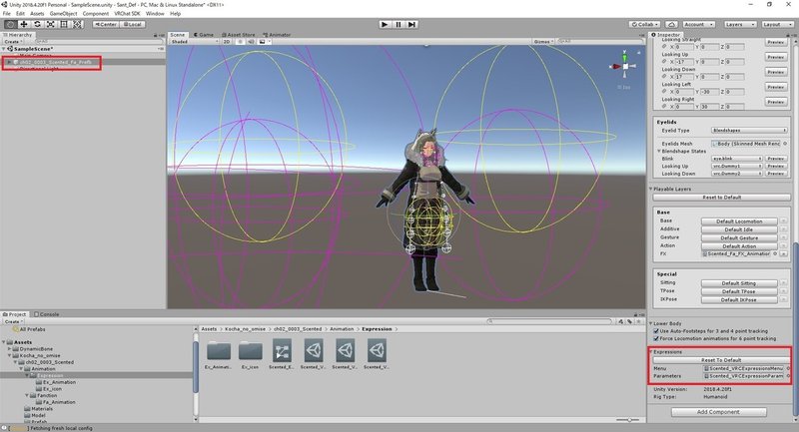Open the Looking Down vrc.Dummy2 dropdown
Image resolution: width=799 pixels, height=432 pixels.
[x=737, y=174]
